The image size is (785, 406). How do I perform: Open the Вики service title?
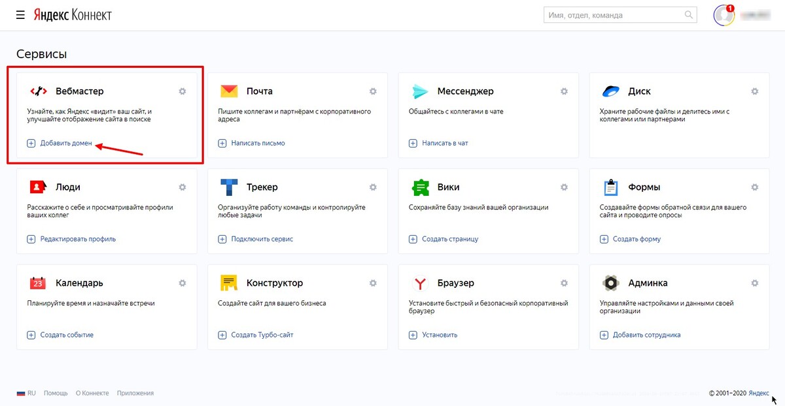tap(449, 187)
